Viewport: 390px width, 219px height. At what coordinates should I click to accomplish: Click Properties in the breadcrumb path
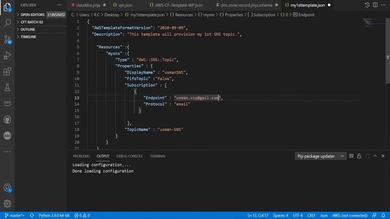click(233, 15)
